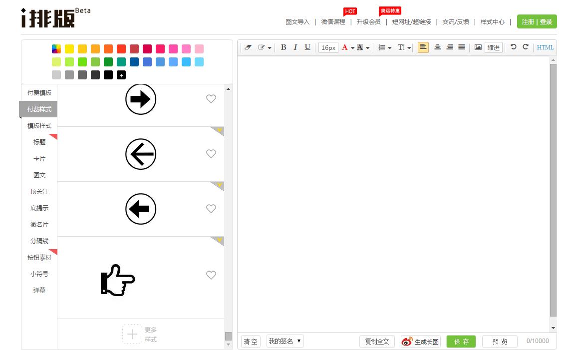Screen dimensions: 575x350
Task: Click the 注册 | 登录 button
Action: (537, 21)
